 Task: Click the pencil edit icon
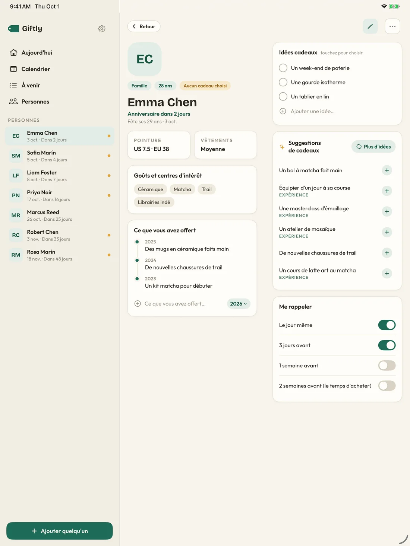pyautogui.click(x=370, y=26)
